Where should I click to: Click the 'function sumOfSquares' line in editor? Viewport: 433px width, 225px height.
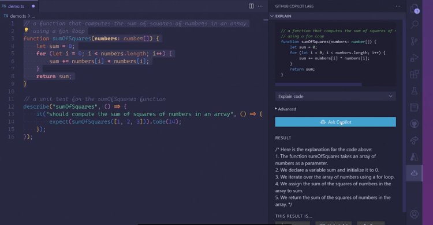(x=91, y=39)
